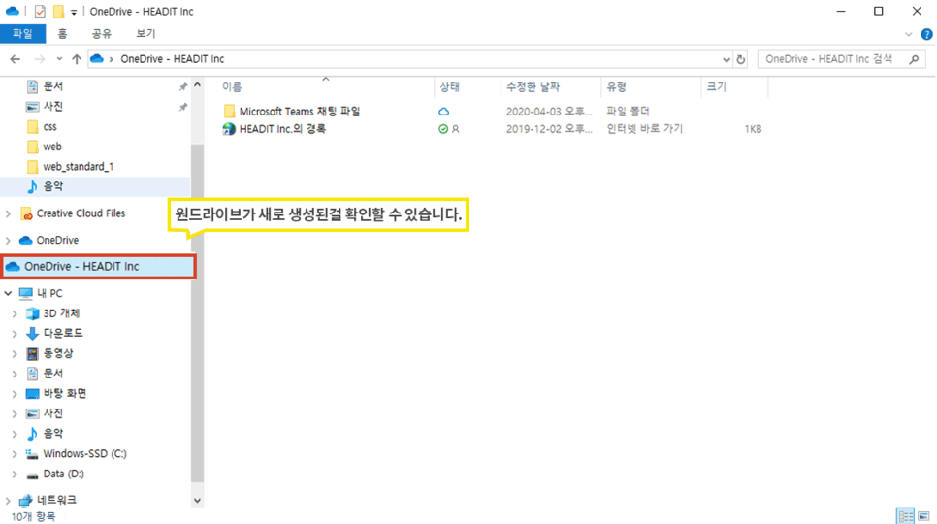This screenshot has width=937, height=524.
Task: Expand the Windows-SSD (C:) node
Action: (15, 454)
